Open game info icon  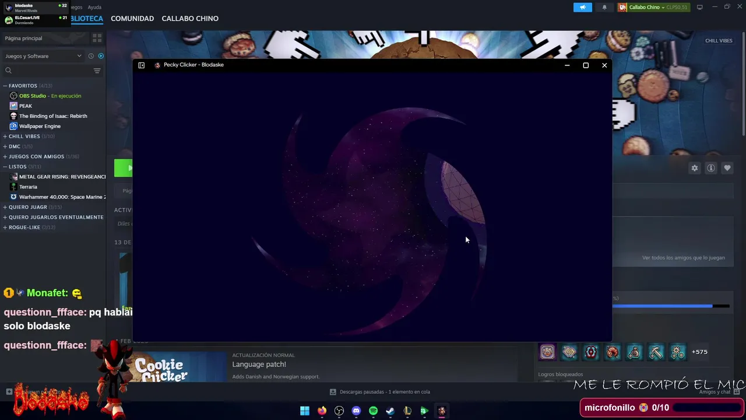(x=711, y=168)
